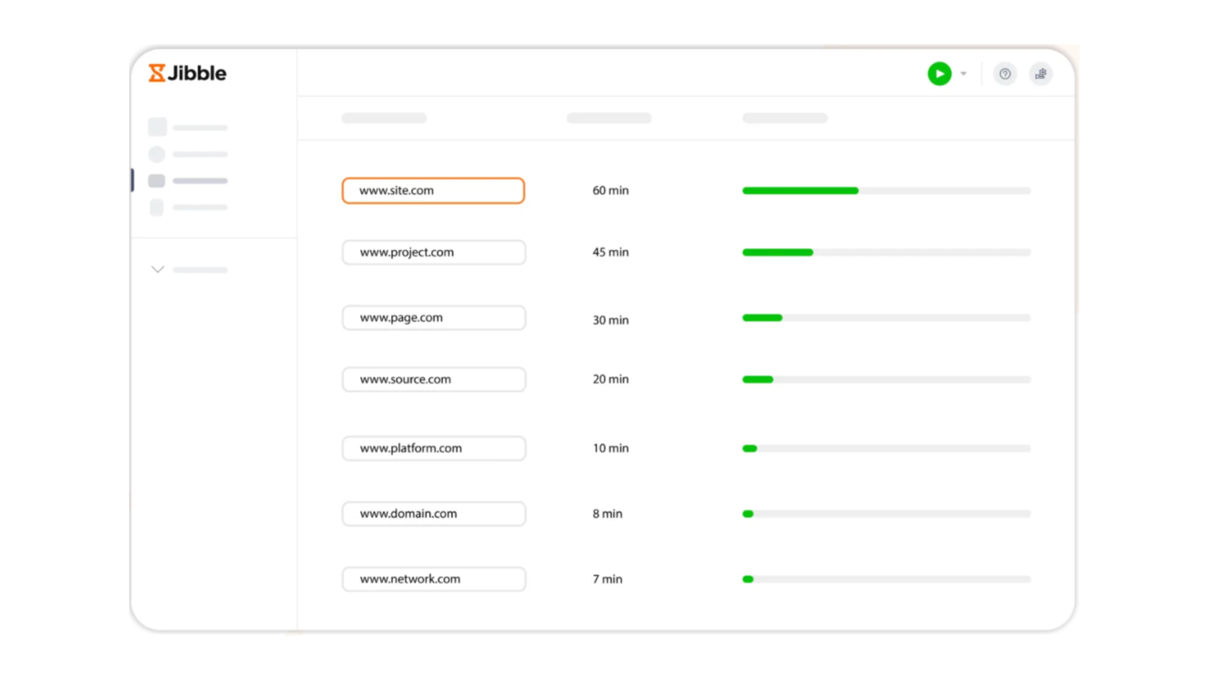Click the 20 min duration

point(610,379)
